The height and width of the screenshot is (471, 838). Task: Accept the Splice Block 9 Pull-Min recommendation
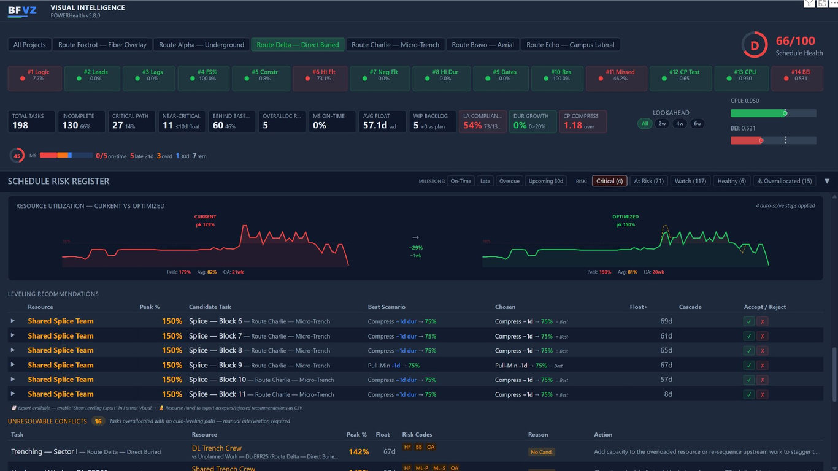(748, 366)
